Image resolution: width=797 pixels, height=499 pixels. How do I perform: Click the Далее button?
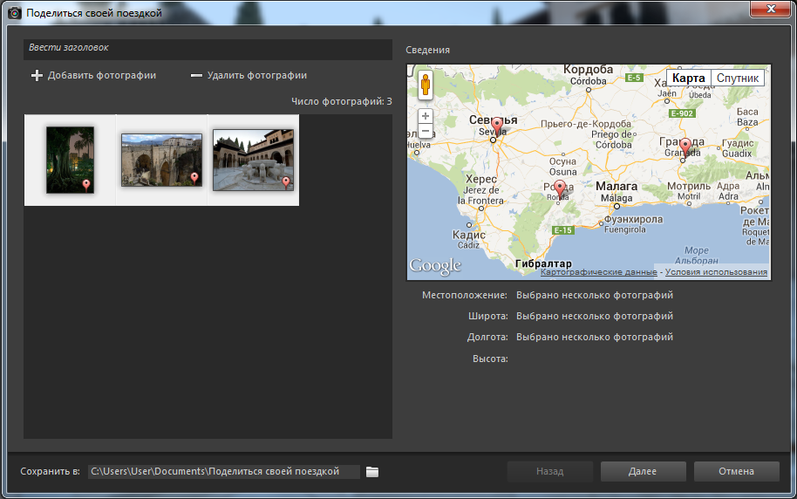[x=643, y=472]
